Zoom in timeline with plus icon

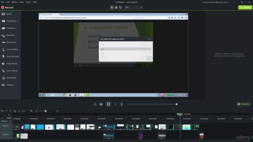57,111
